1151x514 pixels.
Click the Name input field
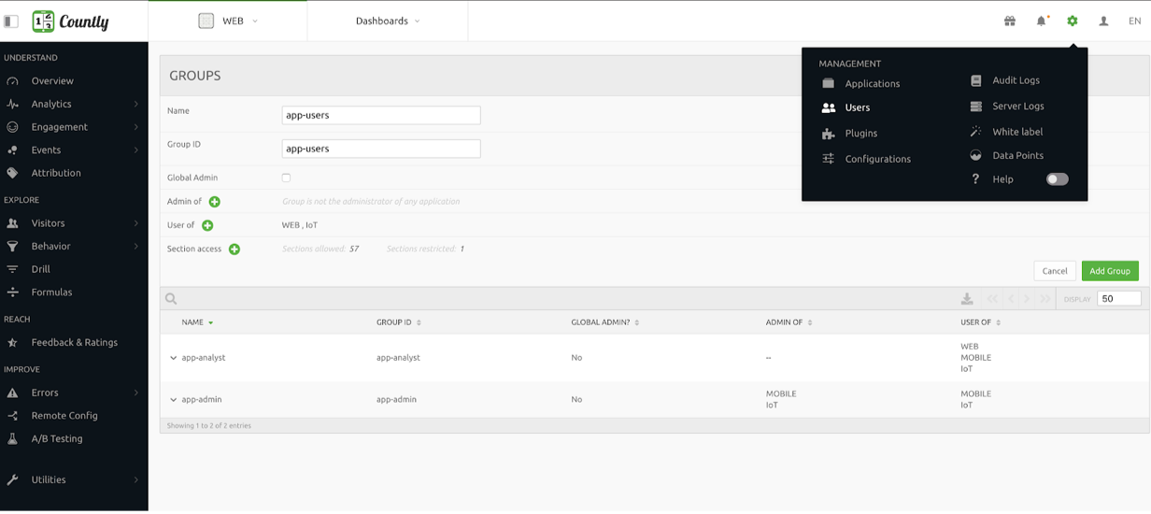coord(381,115)
